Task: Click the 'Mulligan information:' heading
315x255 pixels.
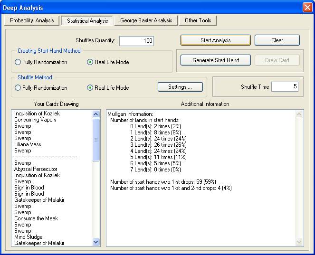Action: (130, 114)
